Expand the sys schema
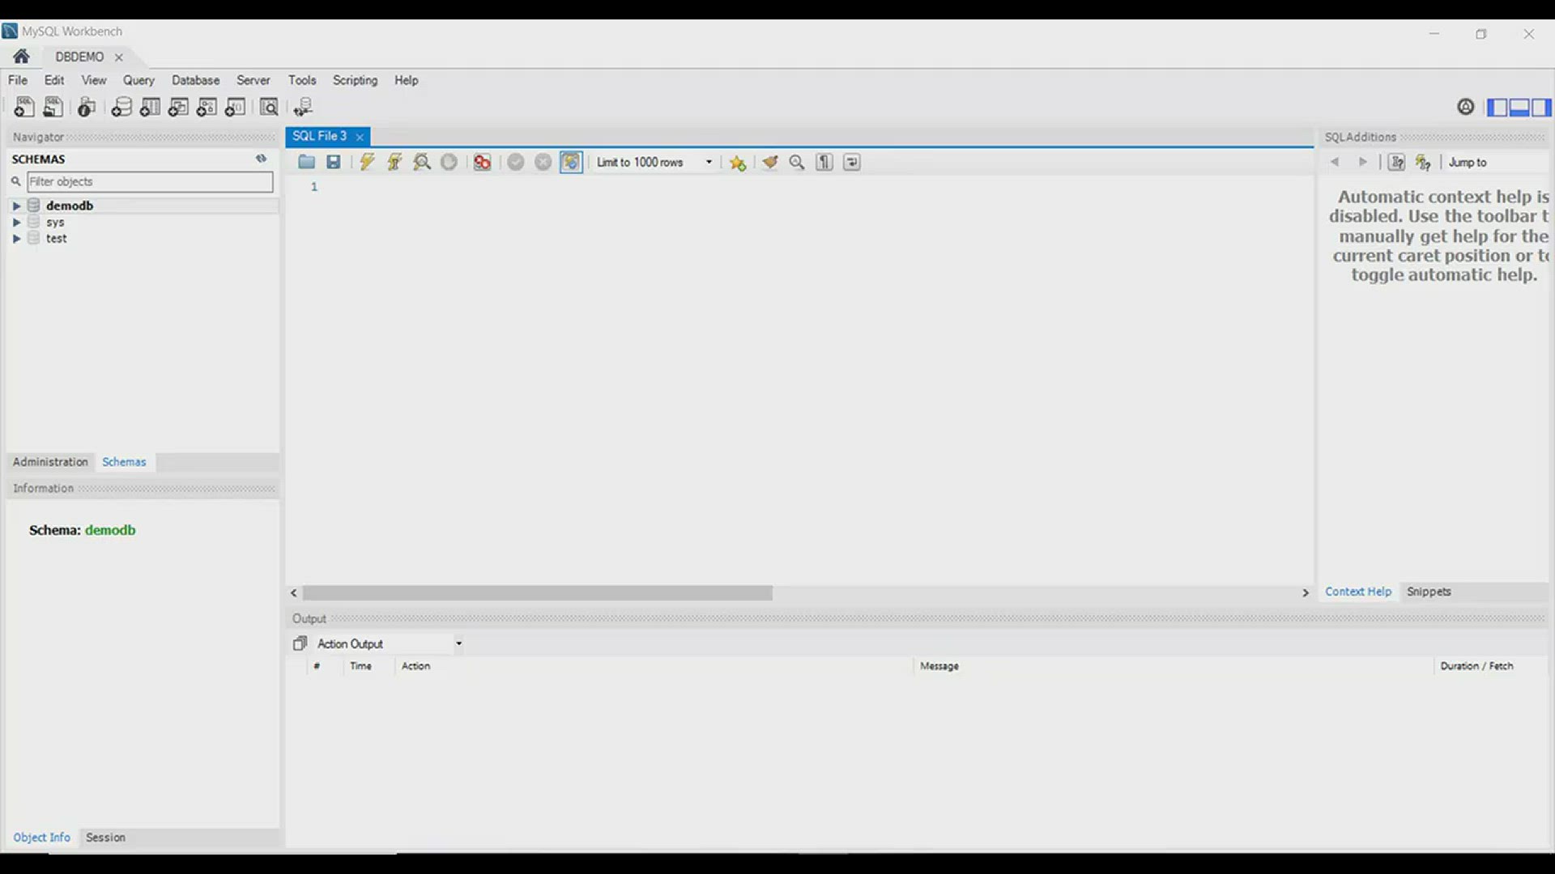Viewport: 1555px width, 874px height. coord(16,222)
